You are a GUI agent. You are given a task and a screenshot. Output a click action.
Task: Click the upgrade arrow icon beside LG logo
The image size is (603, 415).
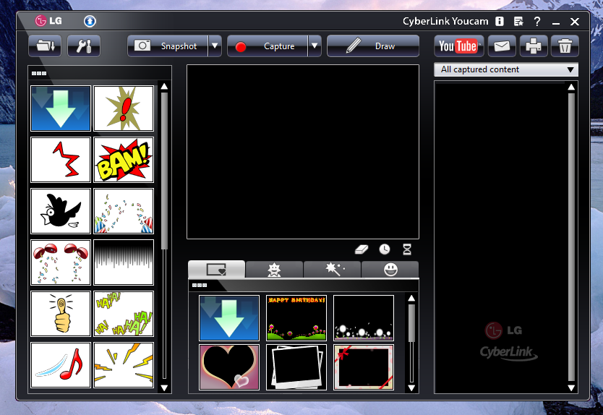point(90,21)
